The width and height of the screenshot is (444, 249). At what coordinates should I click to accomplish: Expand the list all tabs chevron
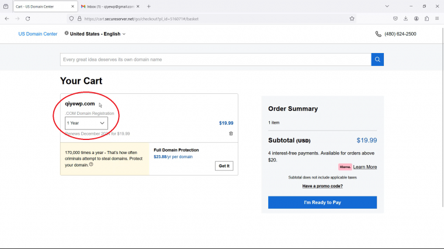pyautogui.click(x=387, y=6)
